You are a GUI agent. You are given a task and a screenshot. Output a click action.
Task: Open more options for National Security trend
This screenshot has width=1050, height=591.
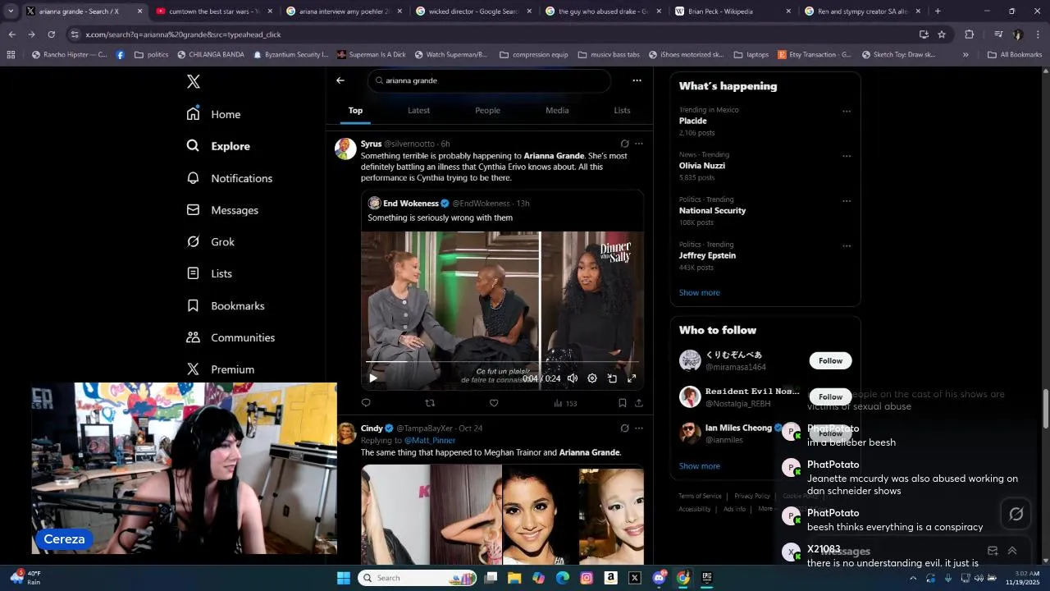tap(847, 201)
